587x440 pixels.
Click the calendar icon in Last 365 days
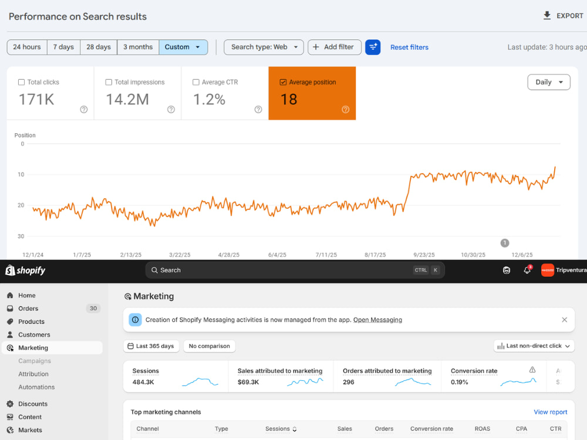(130, 346)
